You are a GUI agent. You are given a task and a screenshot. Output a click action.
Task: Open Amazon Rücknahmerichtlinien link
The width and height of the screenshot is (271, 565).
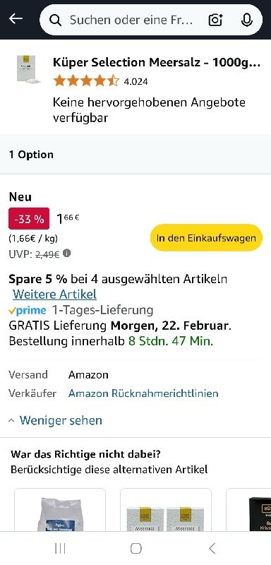pyautogui.click(x=143, y=393)
